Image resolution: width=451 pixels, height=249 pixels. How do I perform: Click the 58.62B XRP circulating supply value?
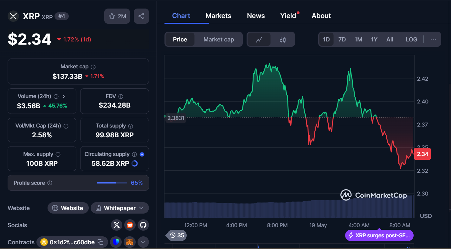(110, 164)
